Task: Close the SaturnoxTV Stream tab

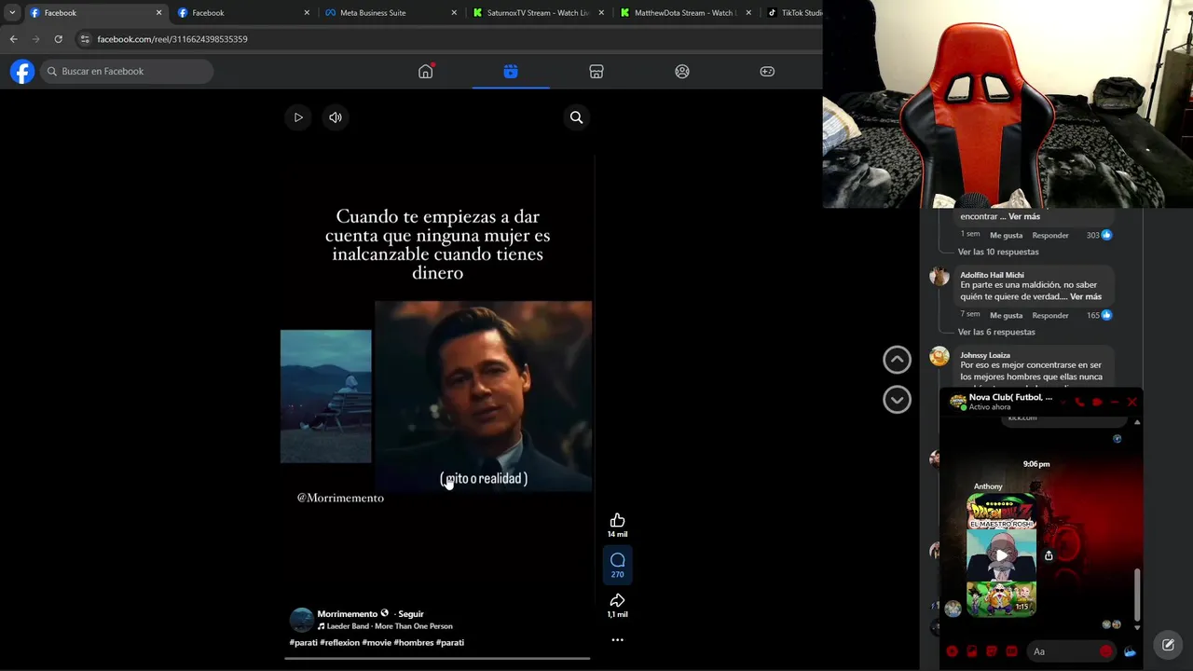Action: click(x=601, y=13)
